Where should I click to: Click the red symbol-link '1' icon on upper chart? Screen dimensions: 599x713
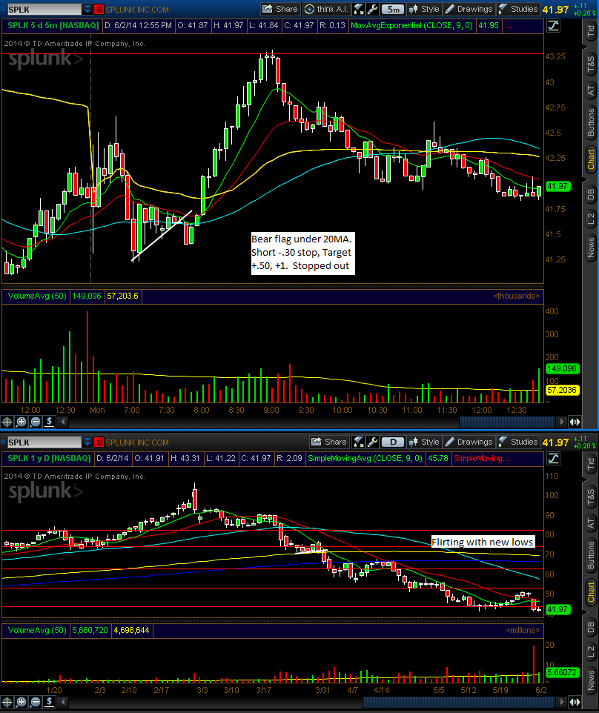(x=99, y=10)
